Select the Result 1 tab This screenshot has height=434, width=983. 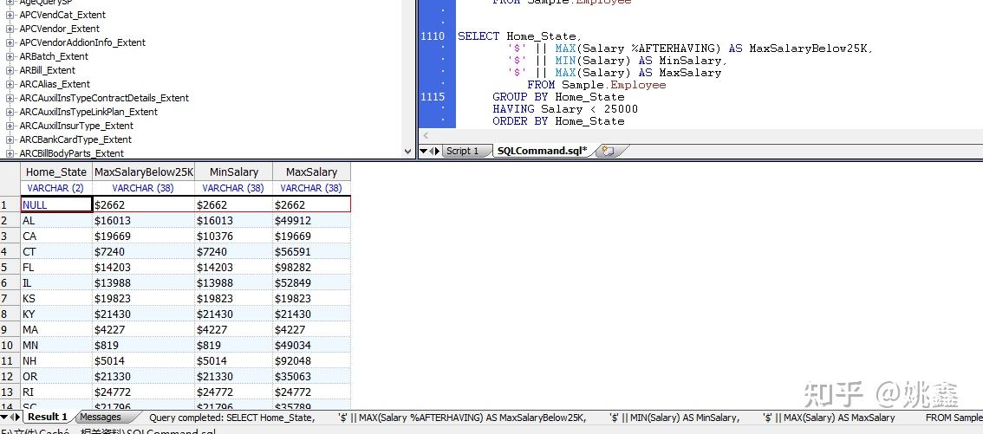(48, 417)
